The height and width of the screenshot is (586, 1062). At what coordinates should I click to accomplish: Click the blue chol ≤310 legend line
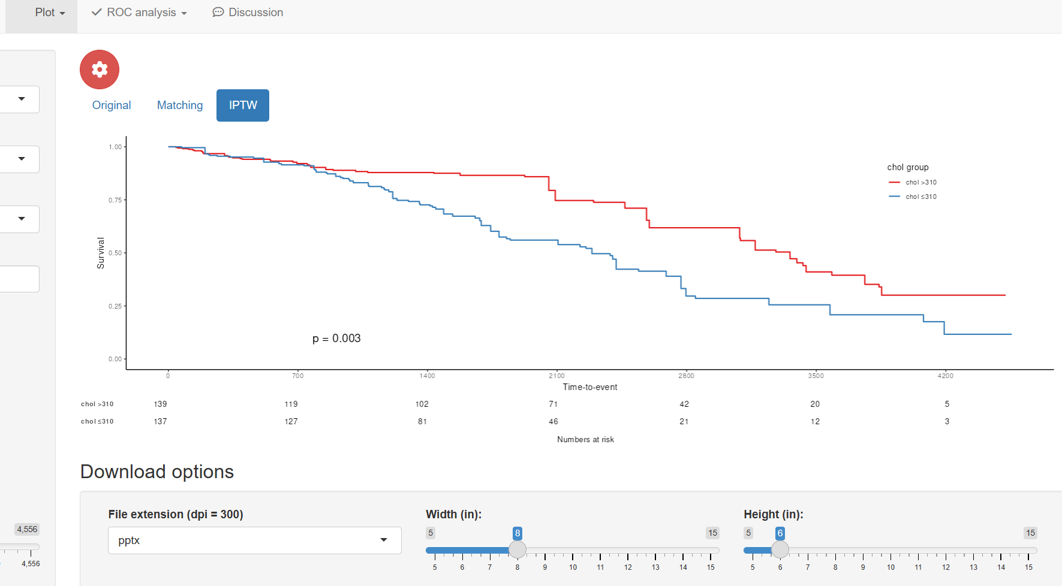click(894, 197)
